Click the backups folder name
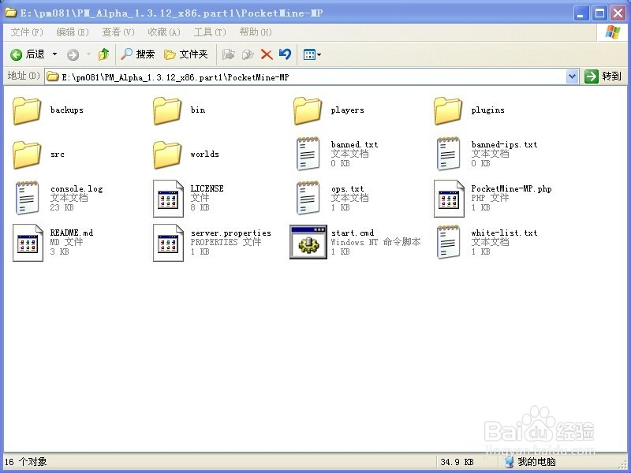Screen dimensions: 631x473 click(67, 110)
